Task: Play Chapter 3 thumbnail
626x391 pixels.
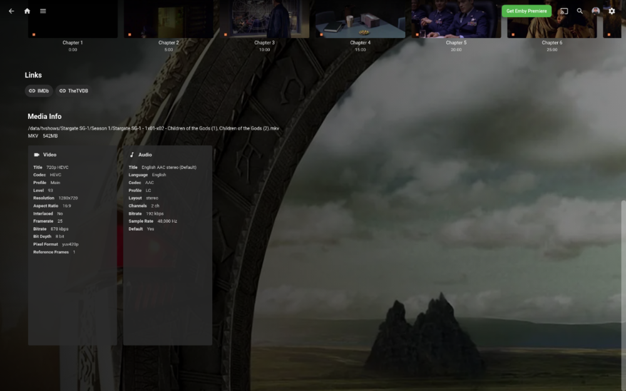Action: click(x=264, y=18)
